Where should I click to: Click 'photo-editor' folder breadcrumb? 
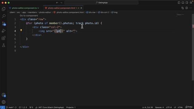(x=45, y=12)
